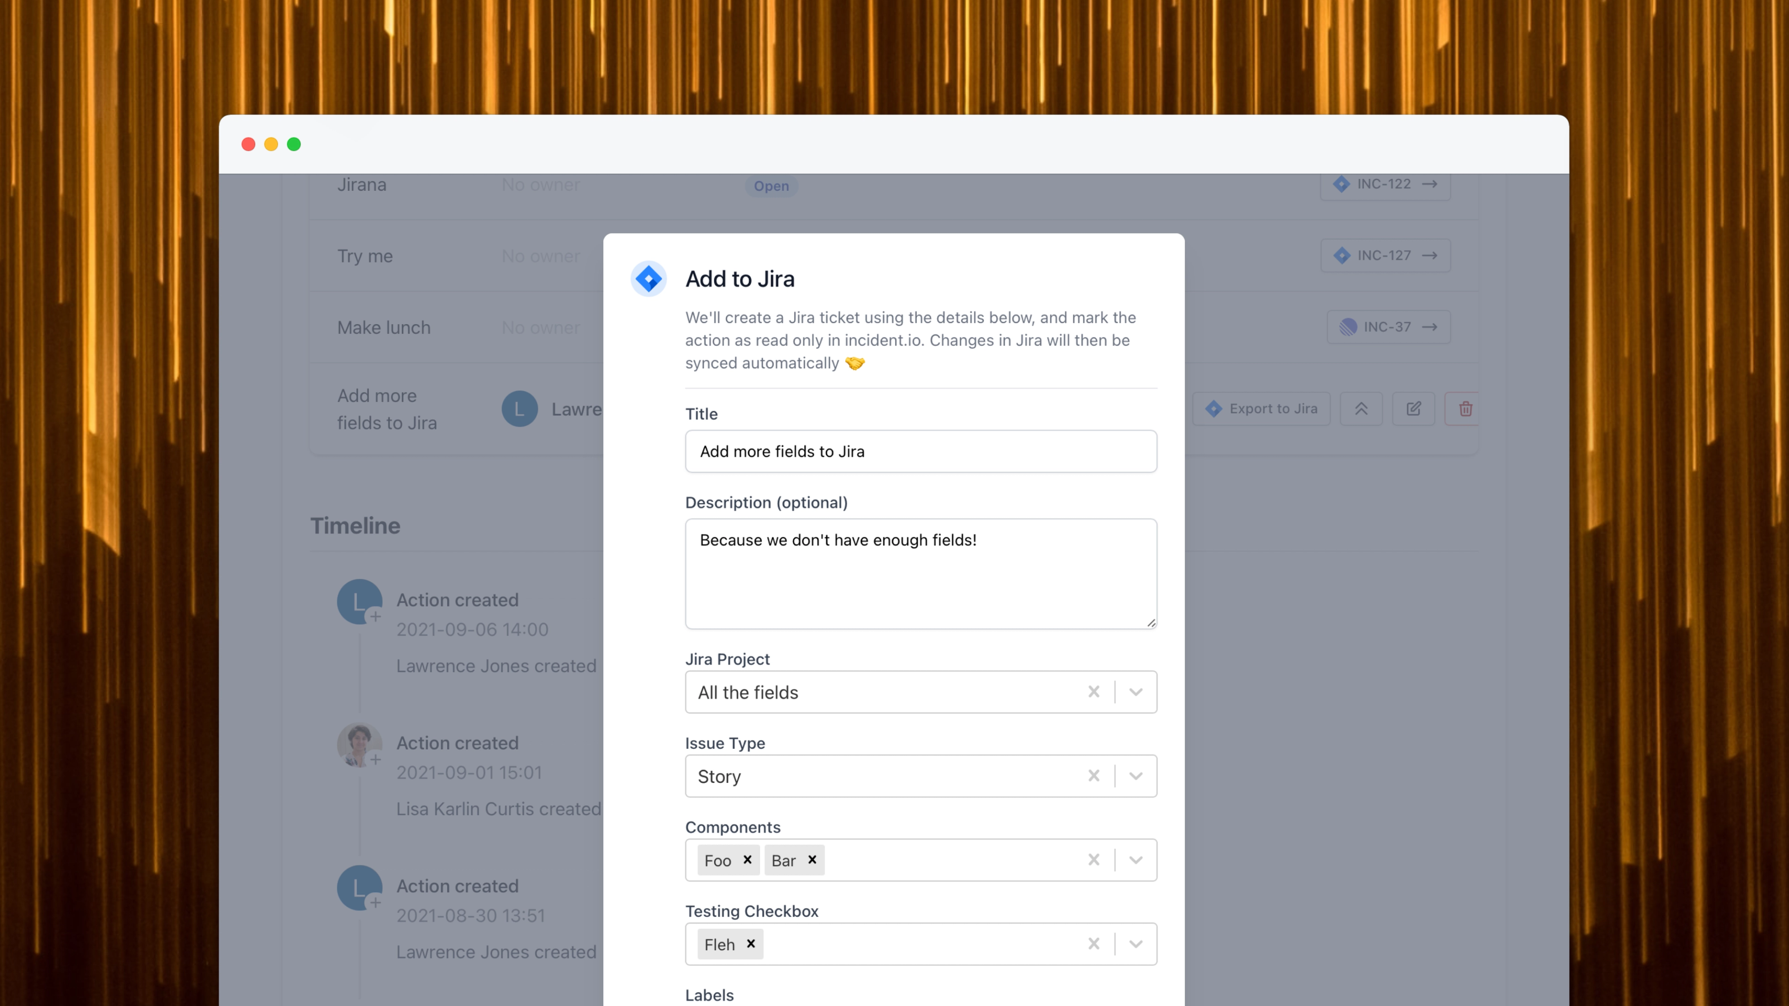Clear the Testing Checkbox selection
Image resolution: width=1789 pixels, height=1006 pixels.
point(1093,944)
